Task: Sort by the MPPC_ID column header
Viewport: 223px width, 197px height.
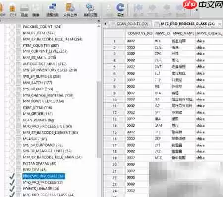Action: coord(162,33)
